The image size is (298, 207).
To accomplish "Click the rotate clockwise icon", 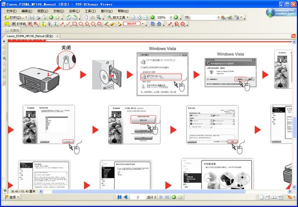I will pyautogui.click(x=75, y=17).
